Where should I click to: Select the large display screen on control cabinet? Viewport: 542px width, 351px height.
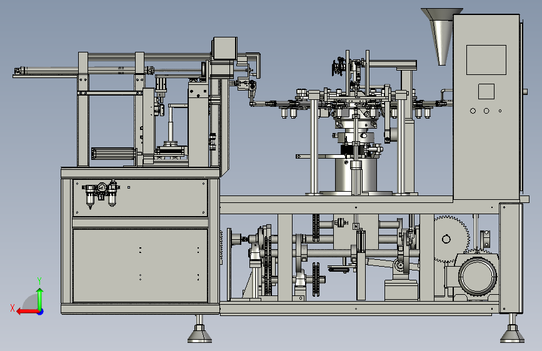point(486,60)
